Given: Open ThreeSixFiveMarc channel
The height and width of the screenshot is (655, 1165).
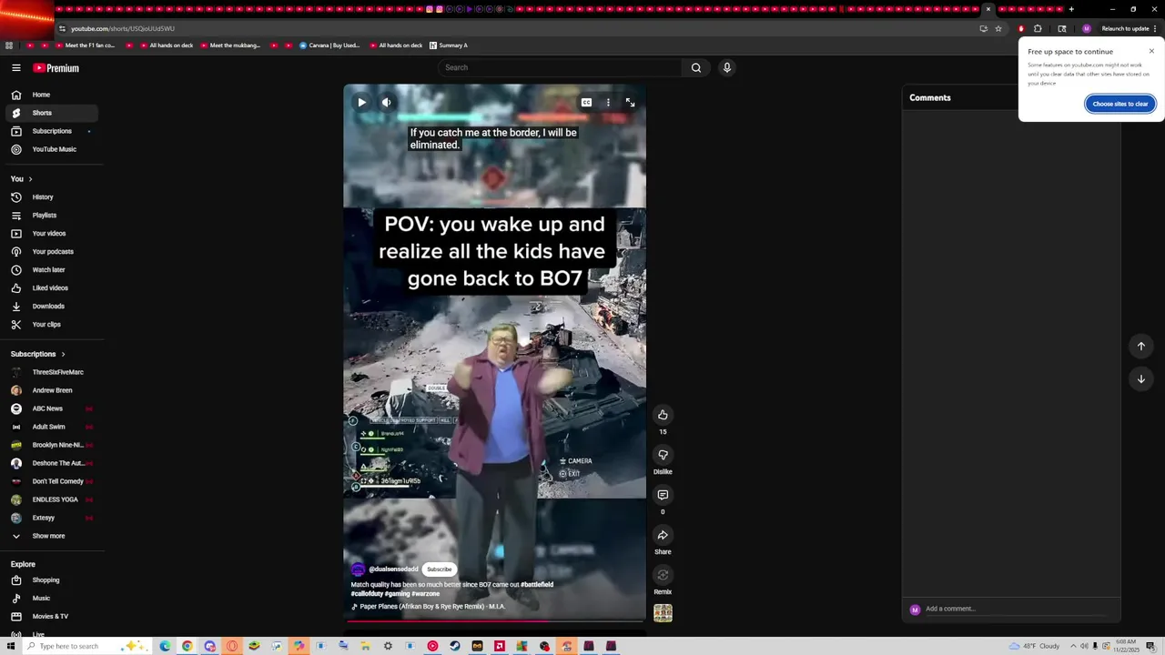Looking at the screenshot, I should pos(52,372).
